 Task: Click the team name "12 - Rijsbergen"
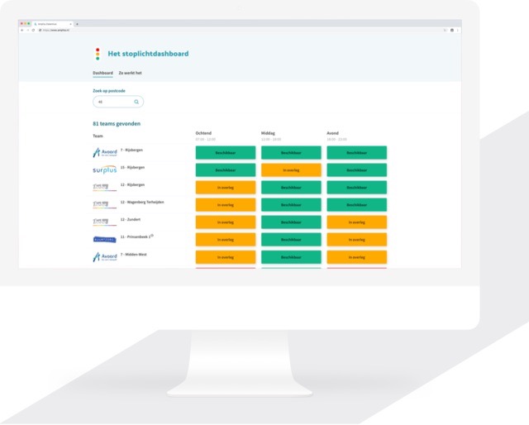tap(132, 184)
